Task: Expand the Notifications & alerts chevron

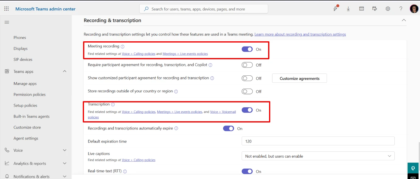Action: pyautogui.click(x=65, y=176)
